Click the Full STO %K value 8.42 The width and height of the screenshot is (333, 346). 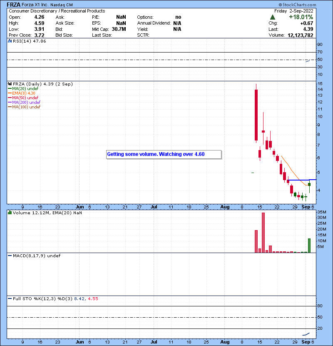click(x=80, y=299)
